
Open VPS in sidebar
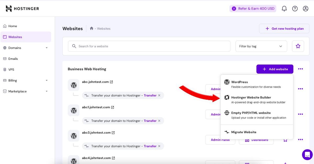(x=26, y=69)
